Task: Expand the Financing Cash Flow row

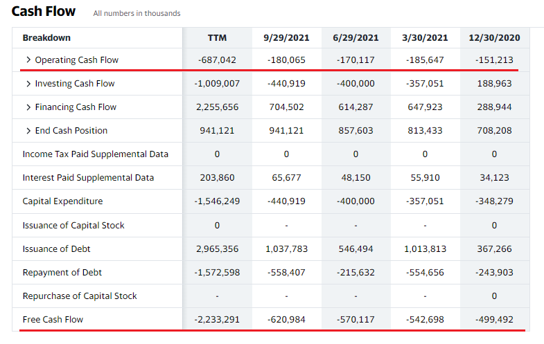Action: (28, 107)
